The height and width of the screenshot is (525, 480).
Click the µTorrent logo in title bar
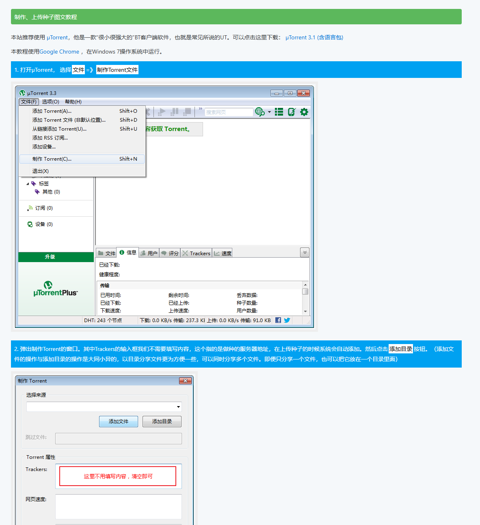click(x=22, y=93)
